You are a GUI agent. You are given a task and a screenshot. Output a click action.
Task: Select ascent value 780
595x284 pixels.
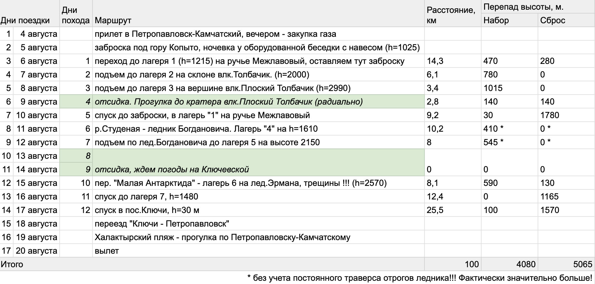(510, 75)
